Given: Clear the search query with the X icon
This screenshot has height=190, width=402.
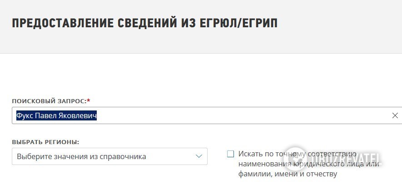Looking at the screenshot, I should (395, 116).
